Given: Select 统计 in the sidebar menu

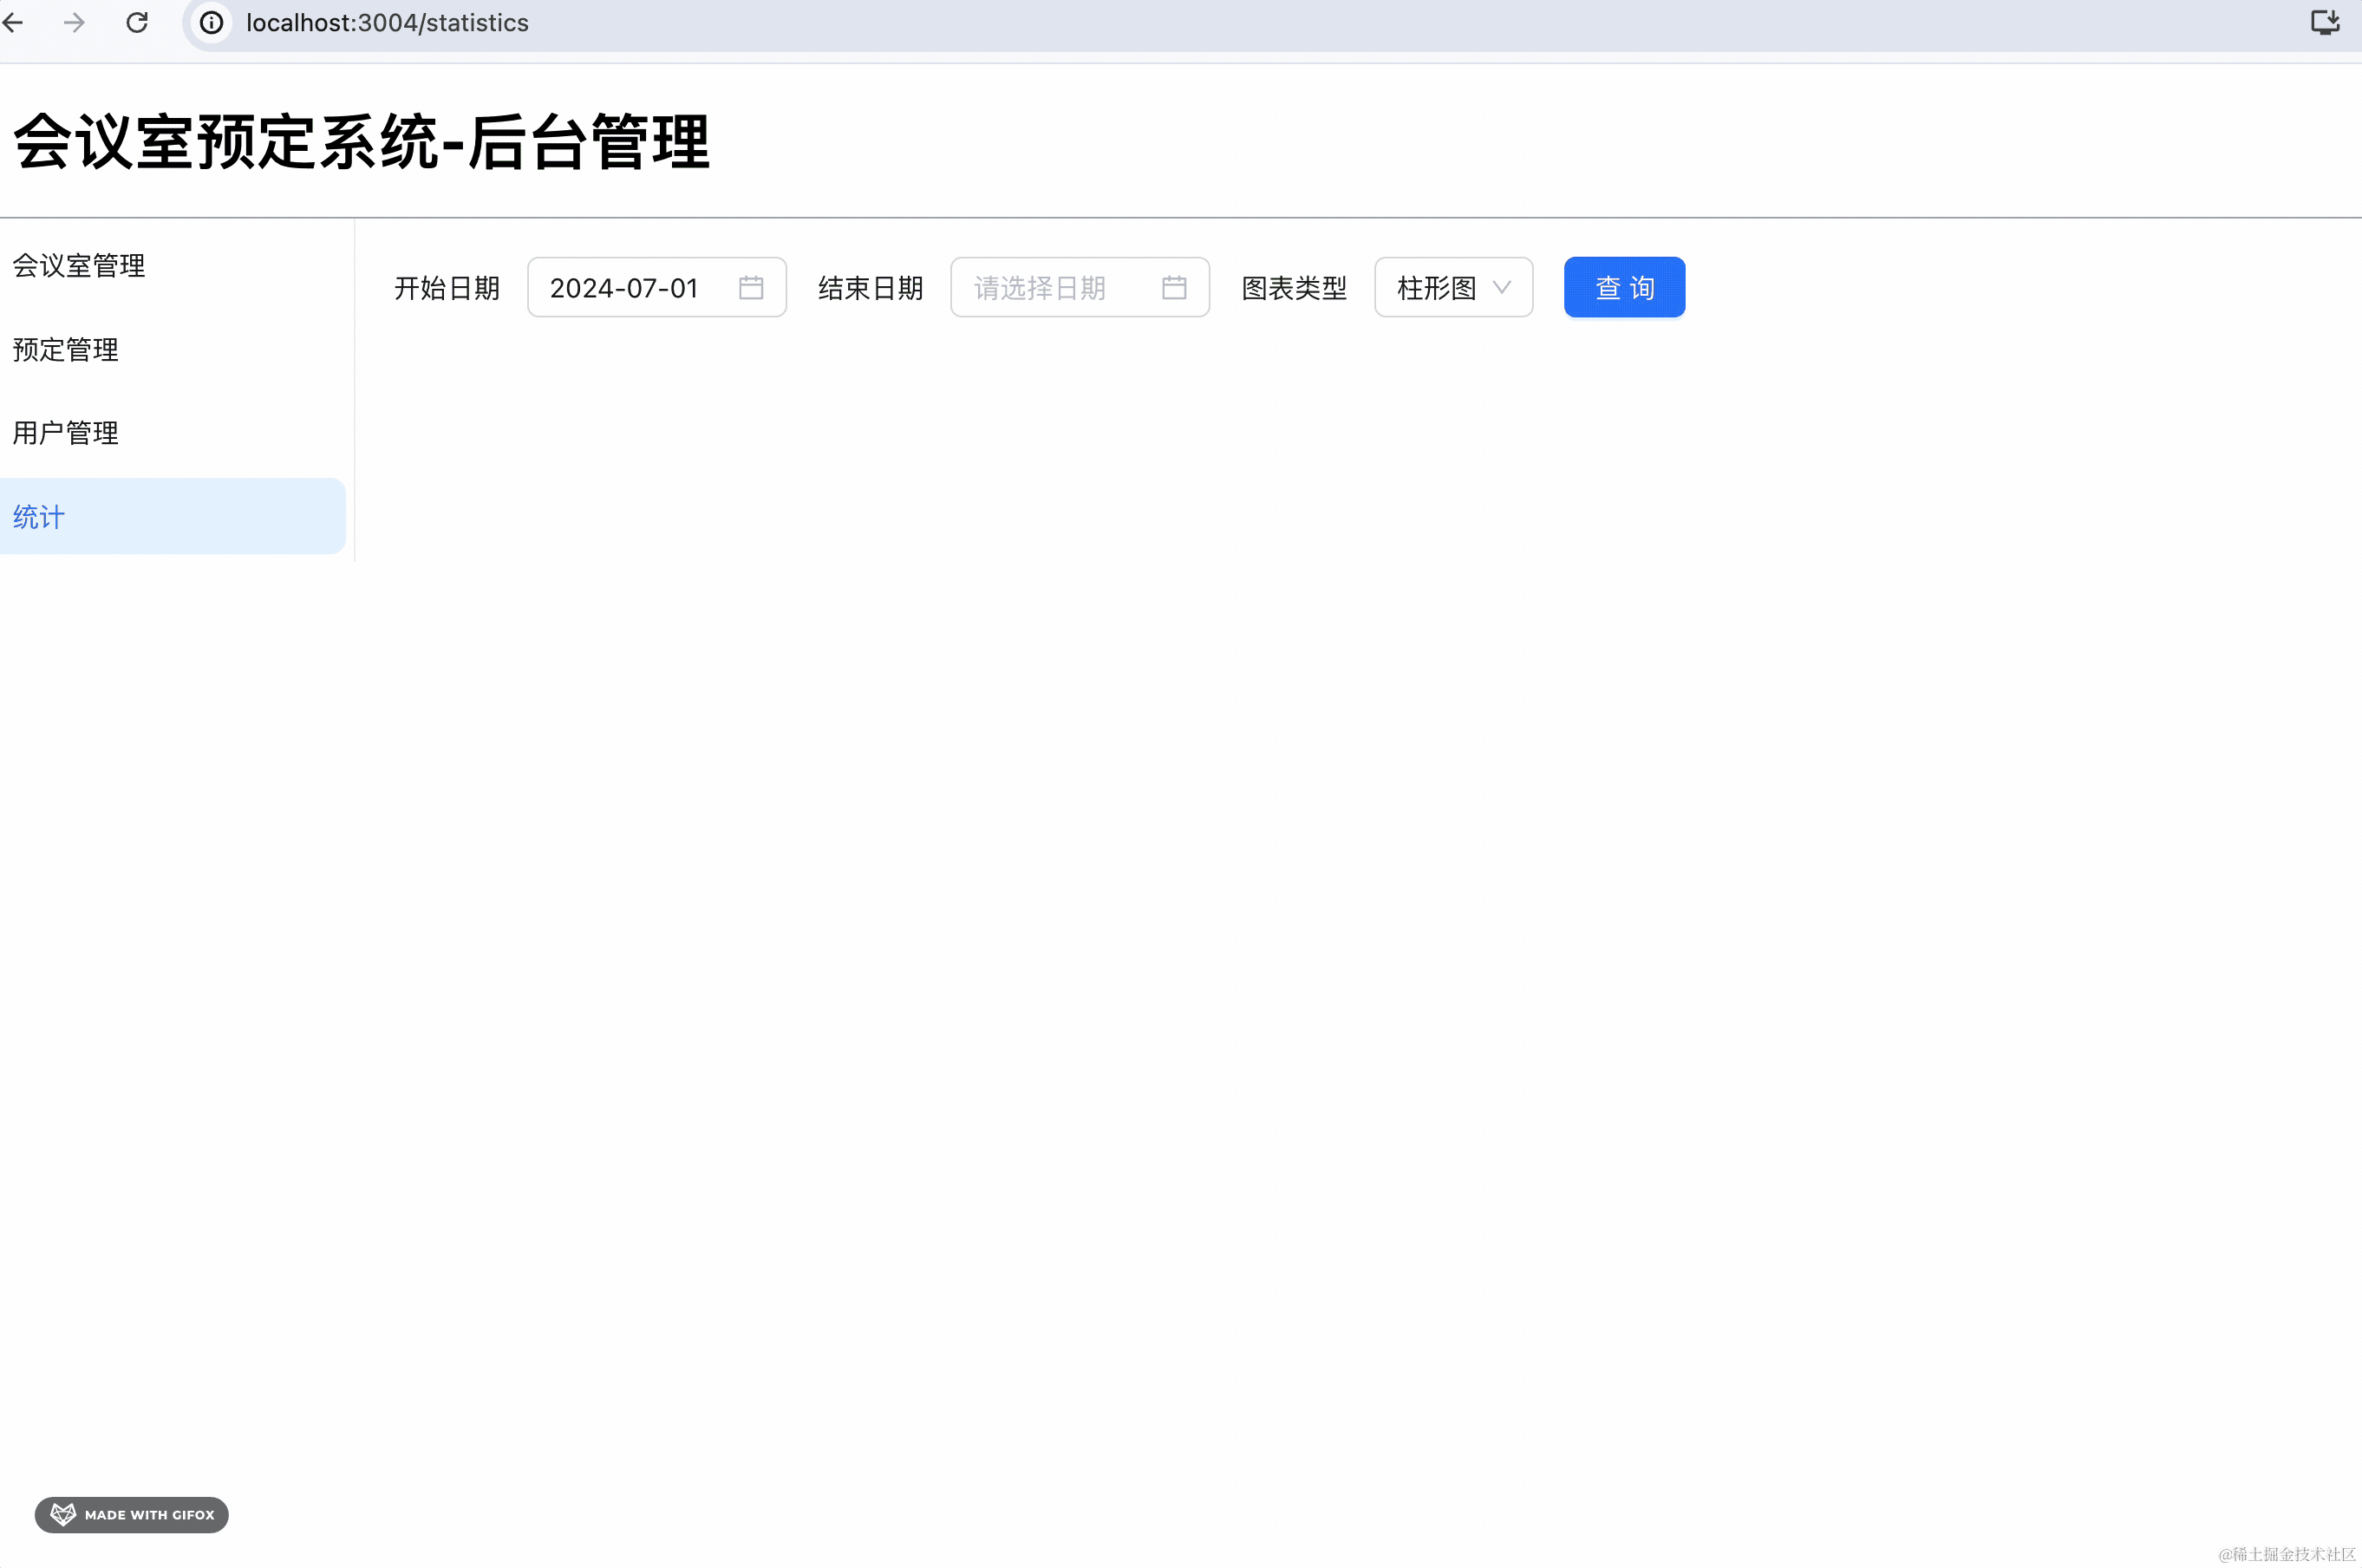Looking at the screenshot, I should click(39, 517).
